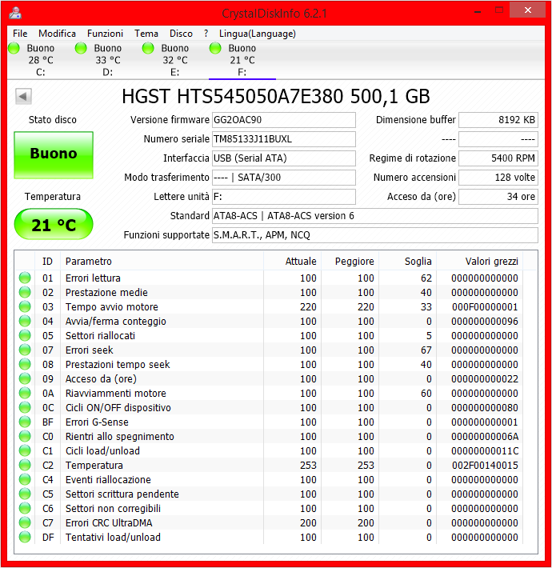This screenshot has height=568, width=552.
Task: Open the File menu
Action: (20, 34)
